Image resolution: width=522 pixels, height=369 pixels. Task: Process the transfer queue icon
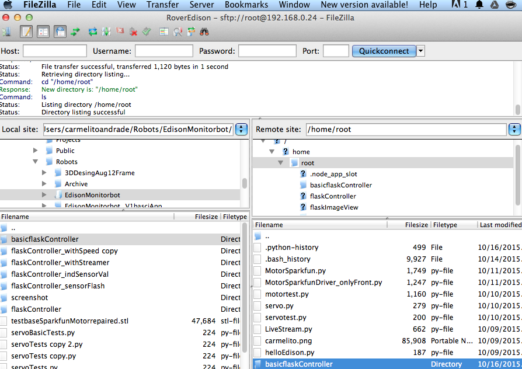coord(106,32)
